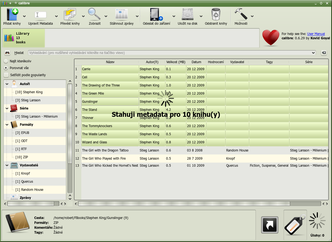Click the Převést knihy convert icon
332x242 pixels.
coord(70,14)
